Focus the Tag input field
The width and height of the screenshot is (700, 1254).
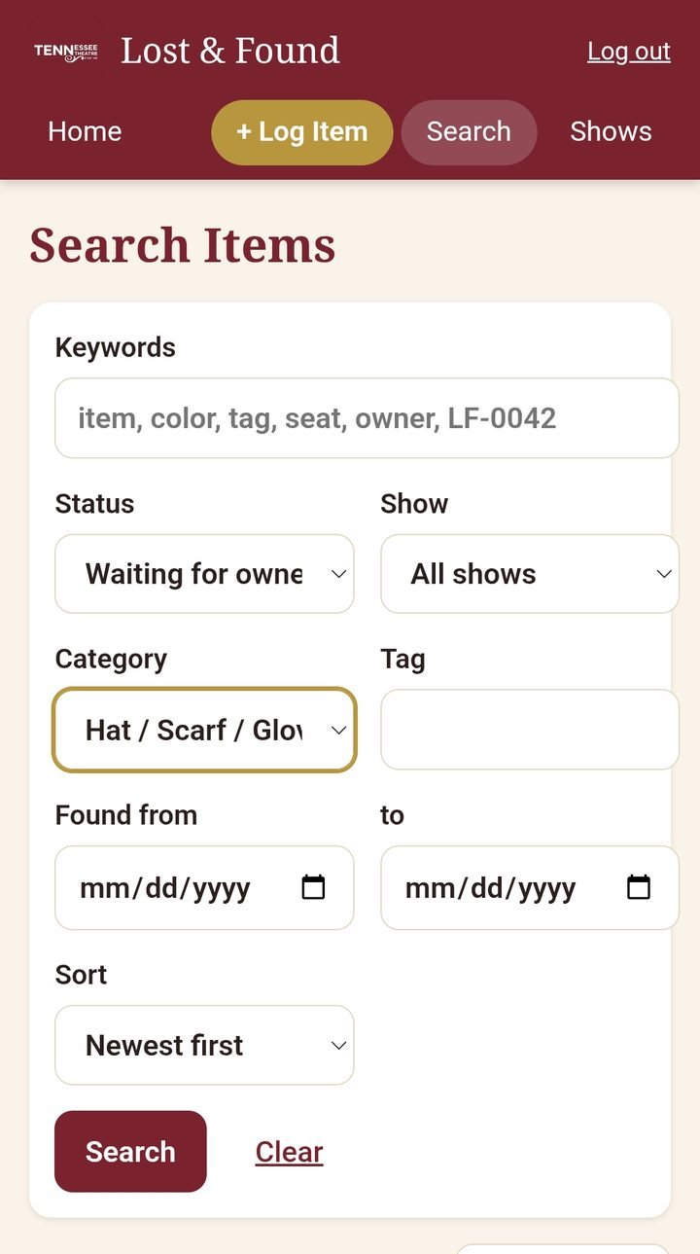click(x=530, y=730)
